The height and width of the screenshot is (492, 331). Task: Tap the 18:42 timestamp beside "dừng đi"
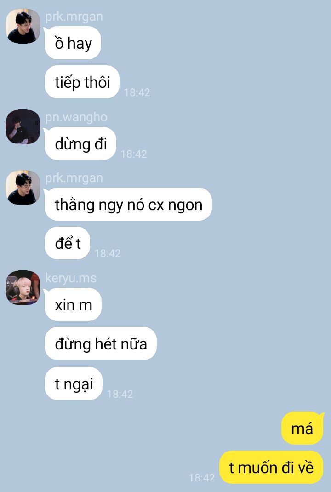[134, 154]
